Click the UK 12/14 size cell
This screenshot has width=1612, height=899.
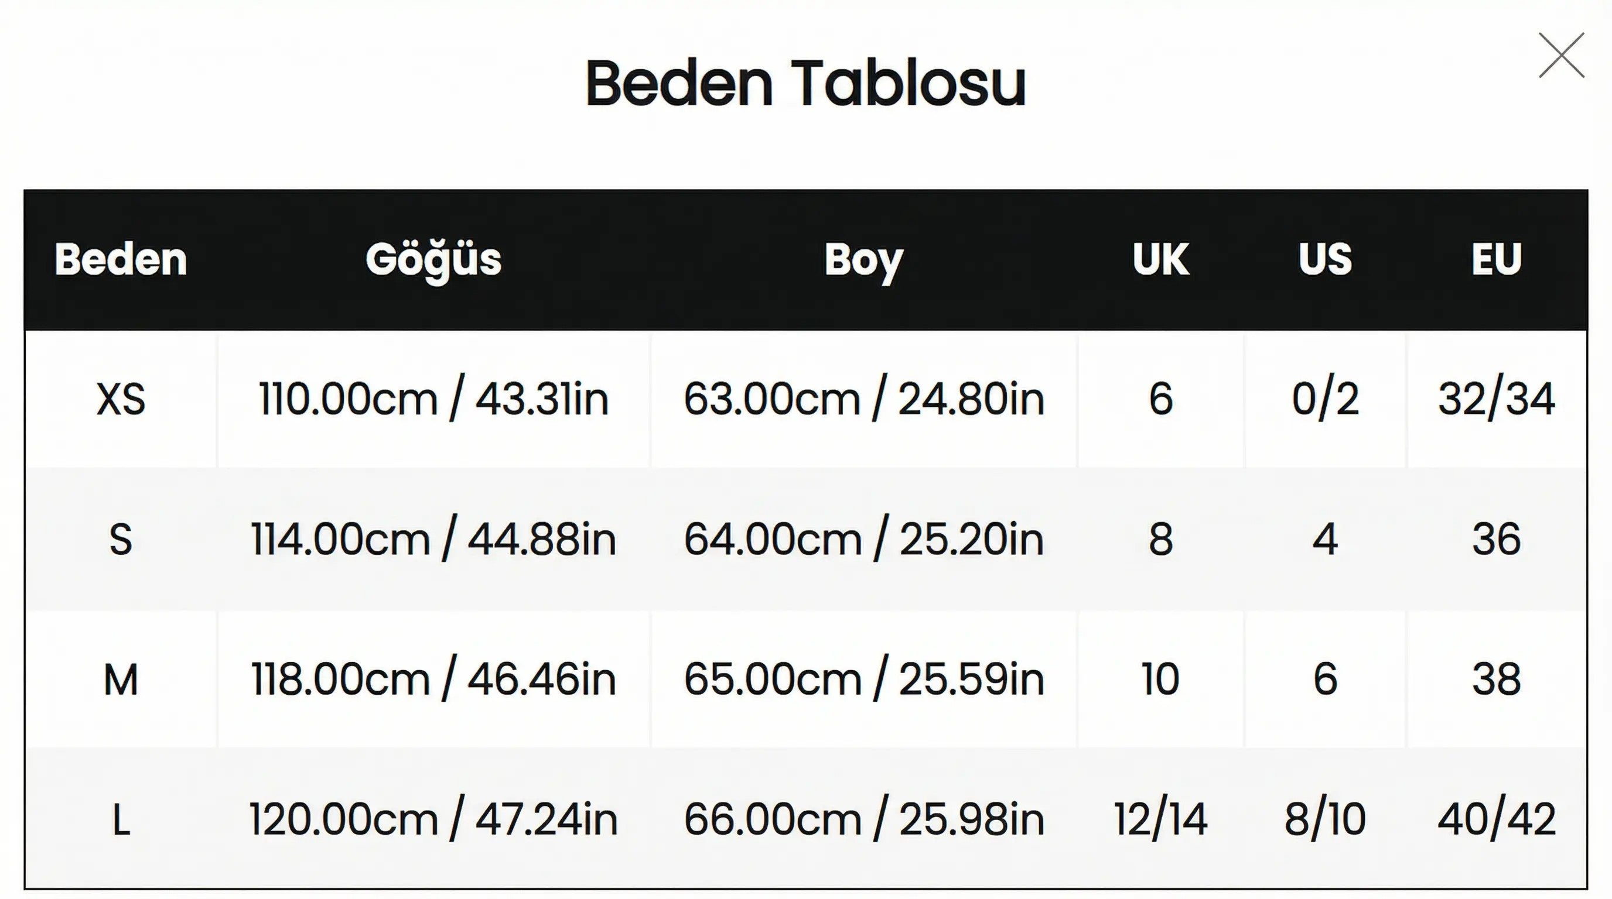(1160, 819)
